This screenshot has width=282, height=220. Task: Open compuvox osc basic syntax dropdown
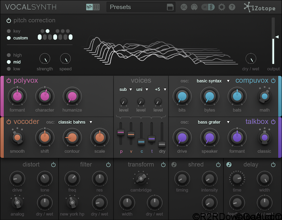213,81
